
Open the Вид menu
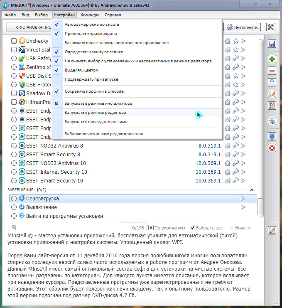[x=25, y=15]
